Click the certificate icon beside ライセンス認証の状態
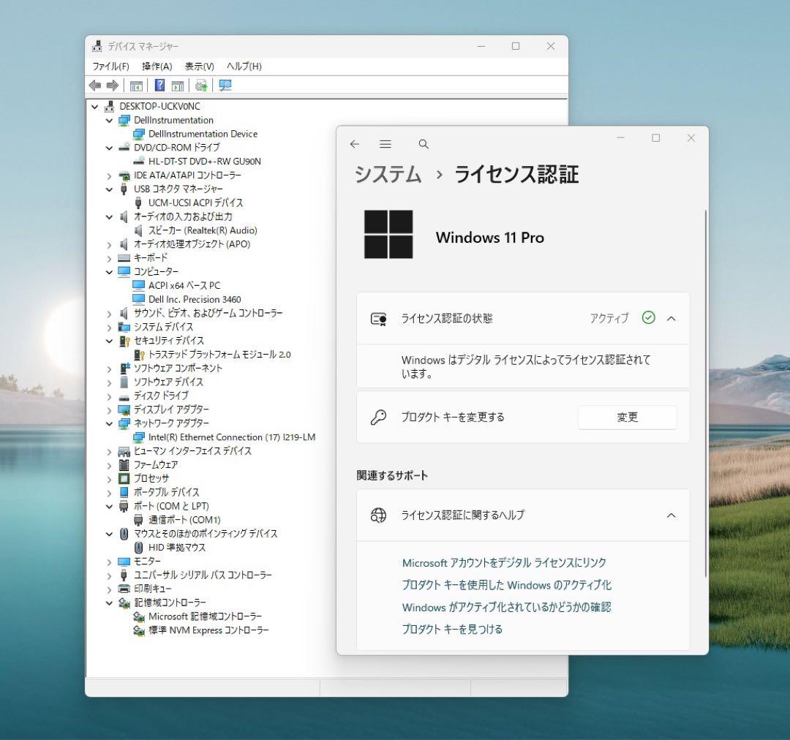The height and width of the screenshot is (740, 790). tap(378, 319)
